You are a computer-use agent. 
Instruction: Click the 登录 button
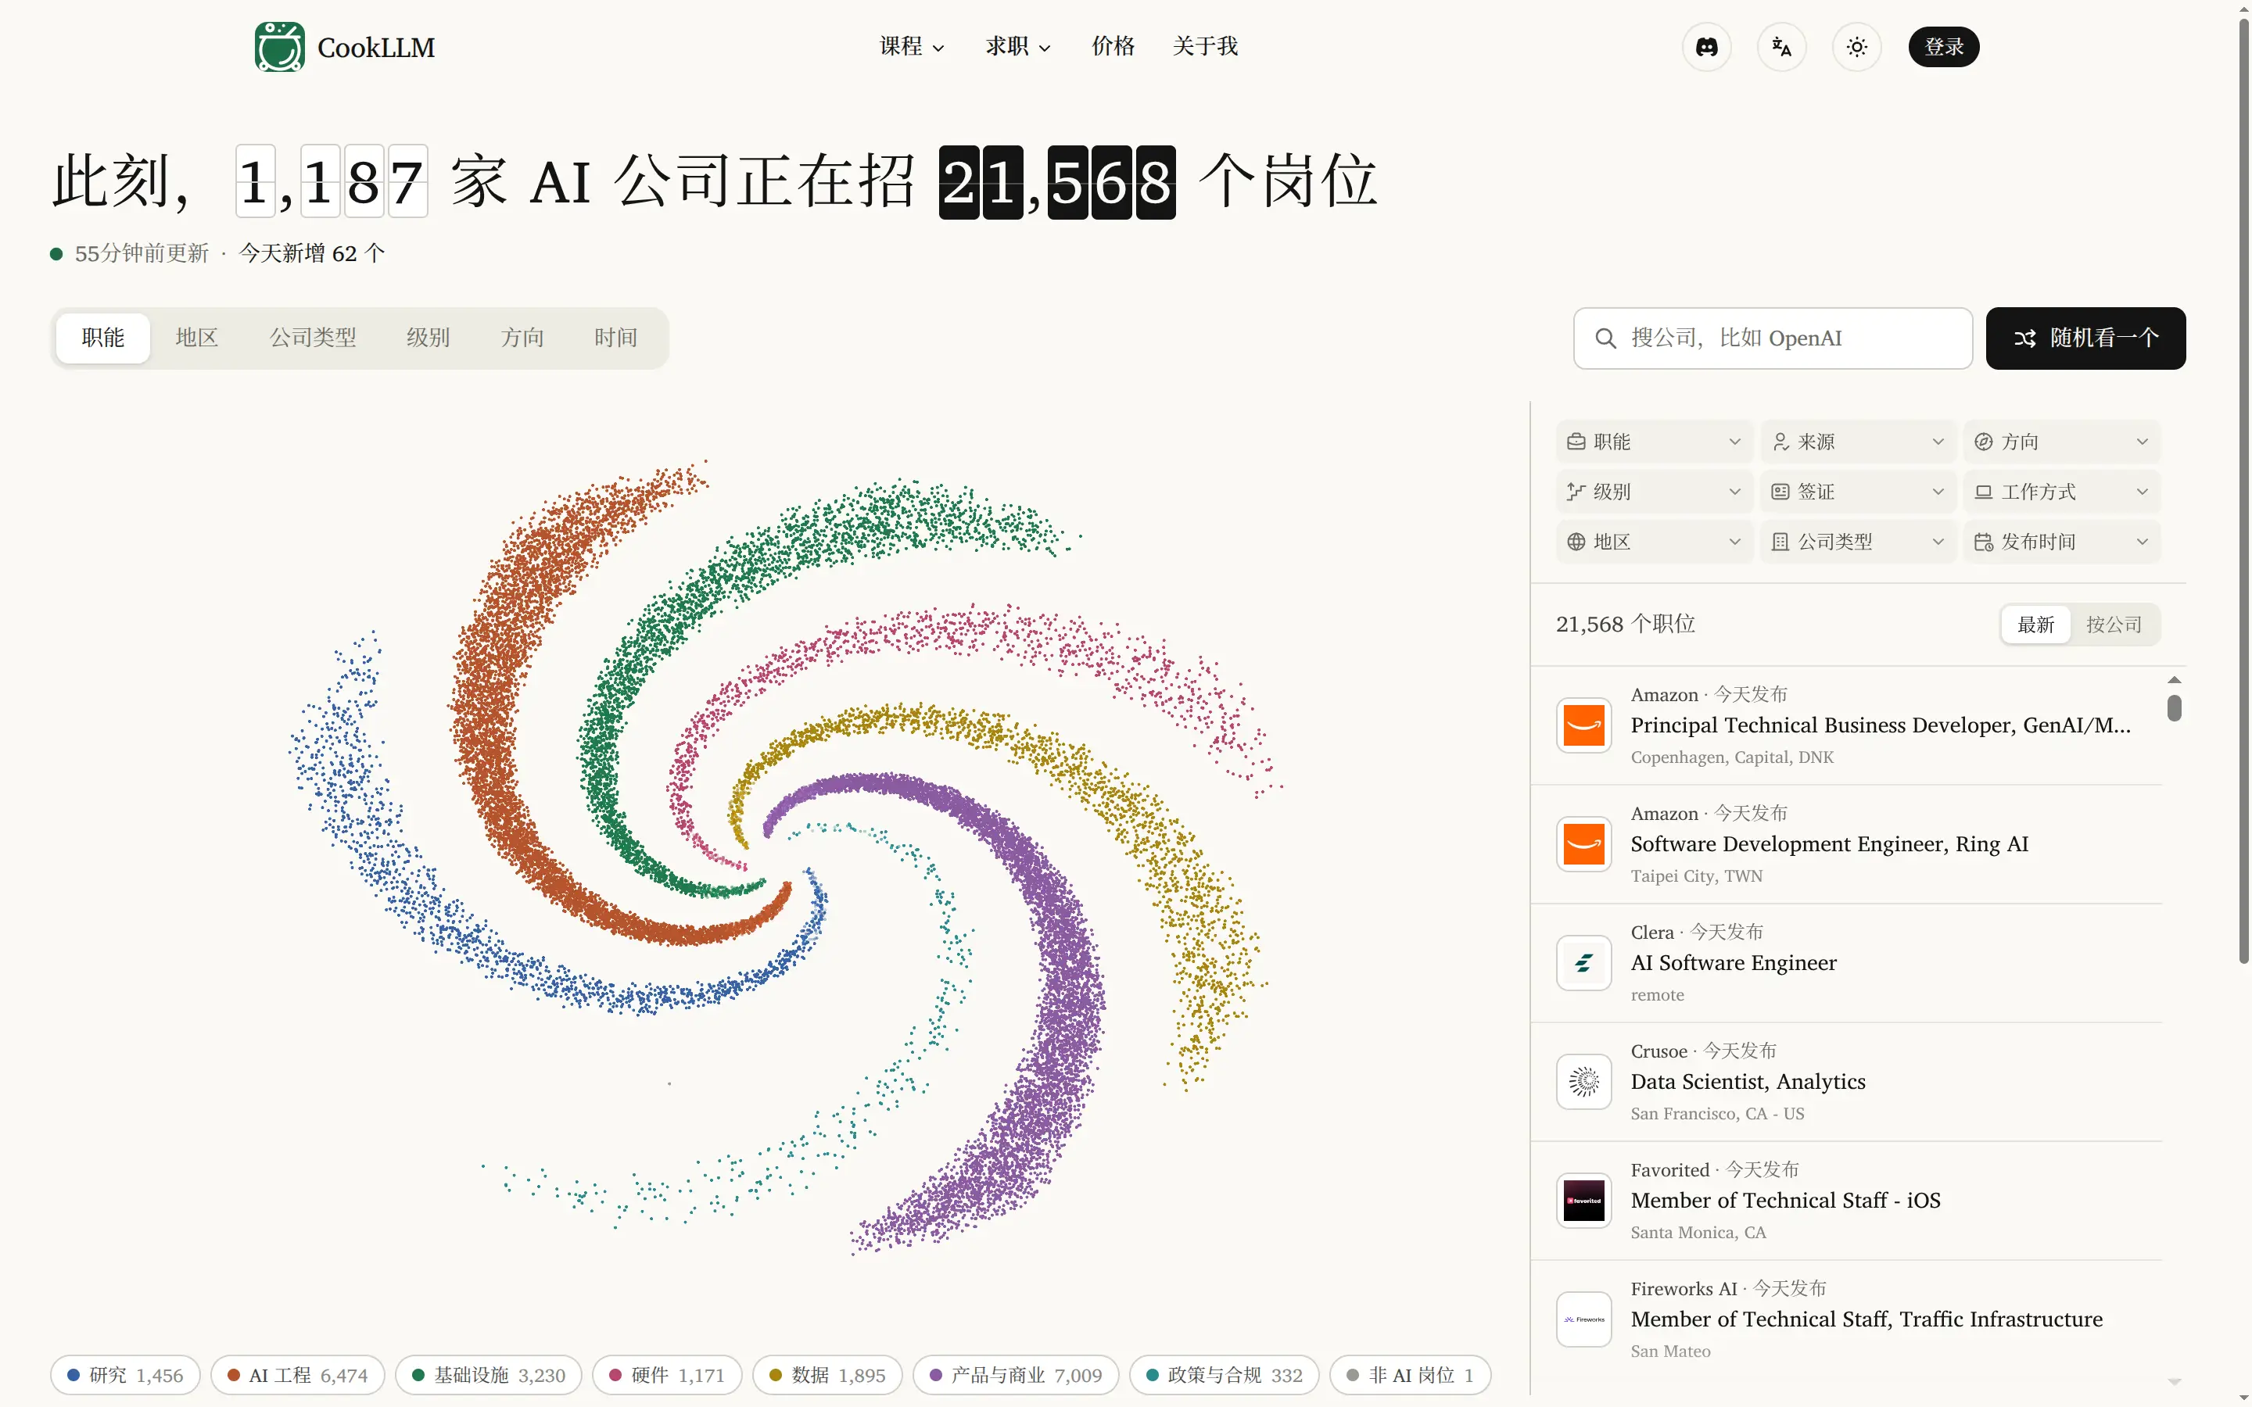[1944, 47]
